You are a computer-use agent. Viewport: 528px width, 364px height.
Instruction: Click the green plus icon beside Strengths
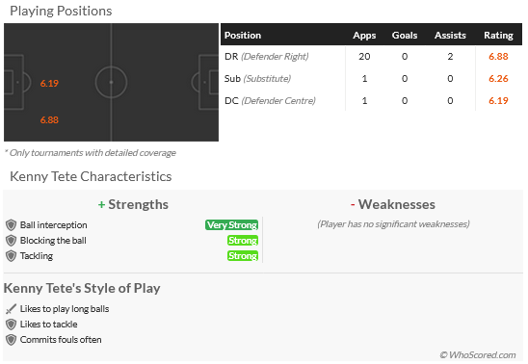tap(101, 204)
